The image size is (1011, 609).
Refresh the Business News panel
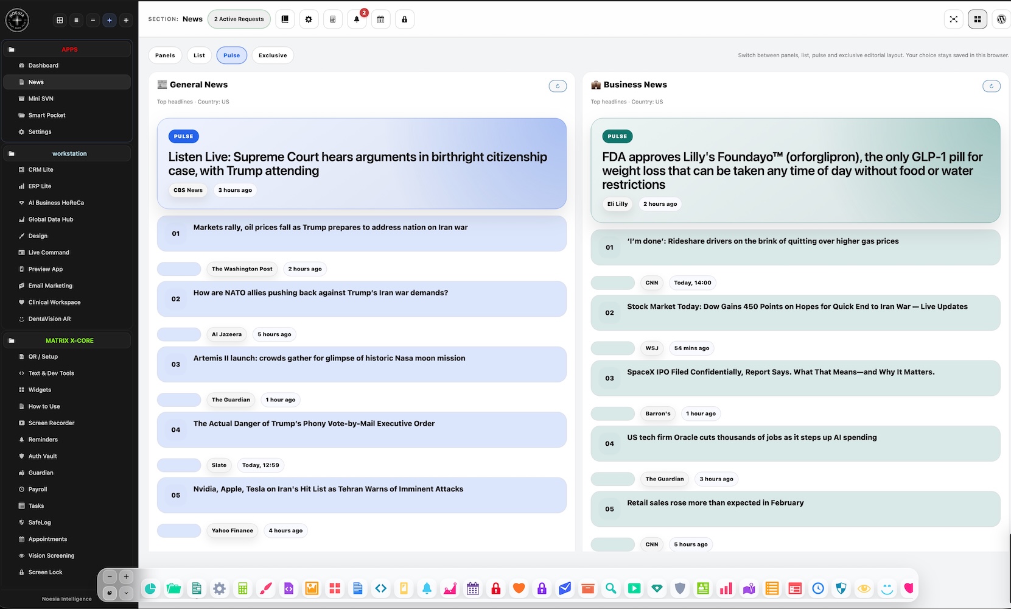992,86
